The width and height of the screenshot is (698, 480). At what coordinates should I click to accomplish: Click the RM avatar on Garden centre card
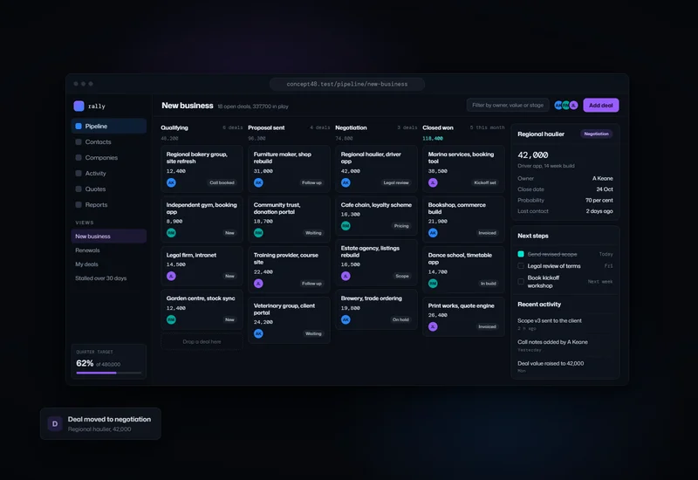point(171,319)
